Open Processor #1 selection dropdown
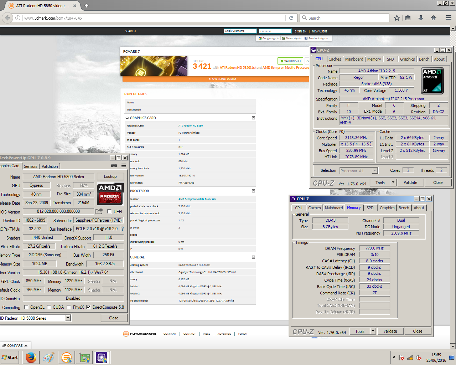This screenshot has height=365, width=456. click(x=375, y=170)
